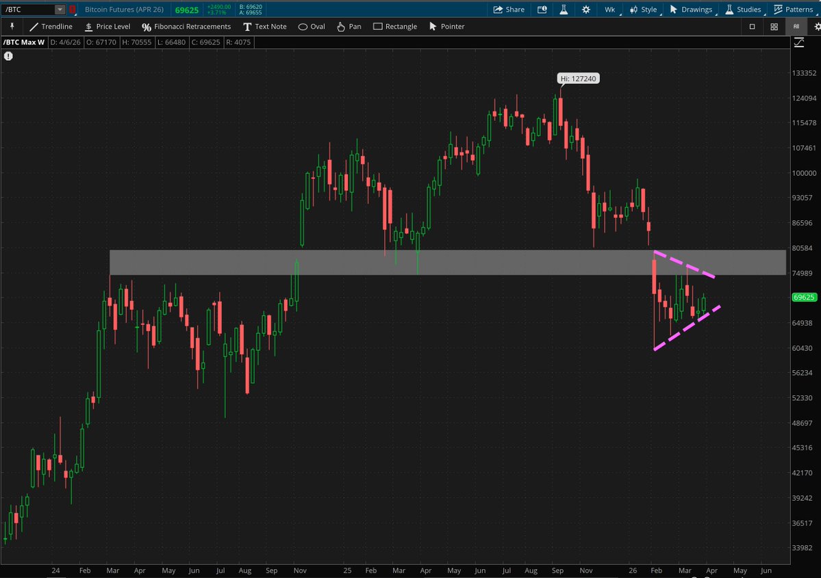
Task: Click the price axis drawing icon top right
Action: coord(799,43)
